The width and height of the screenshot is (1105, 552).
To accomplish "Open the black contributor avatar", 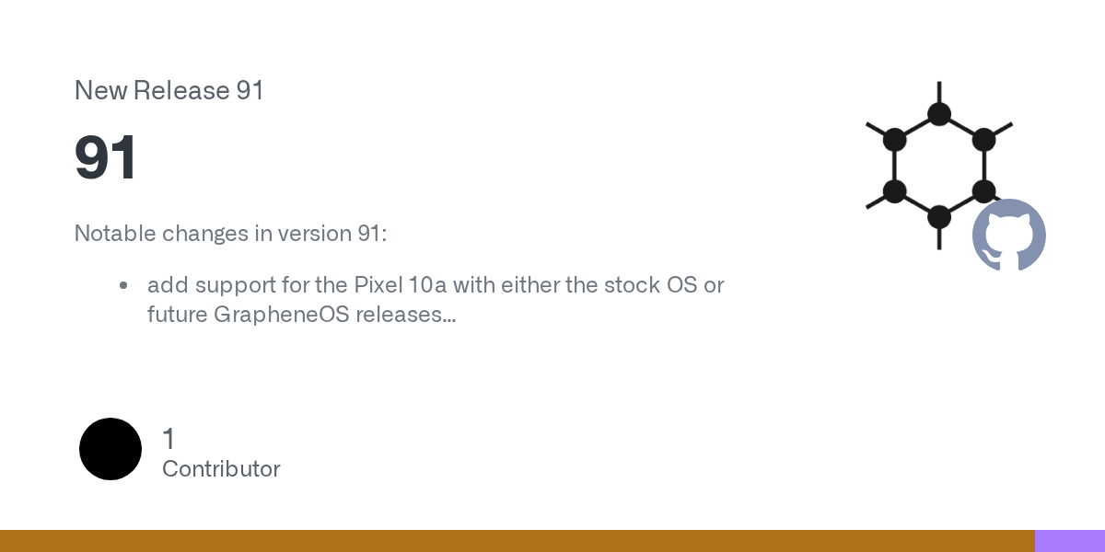I will point(110,449).
